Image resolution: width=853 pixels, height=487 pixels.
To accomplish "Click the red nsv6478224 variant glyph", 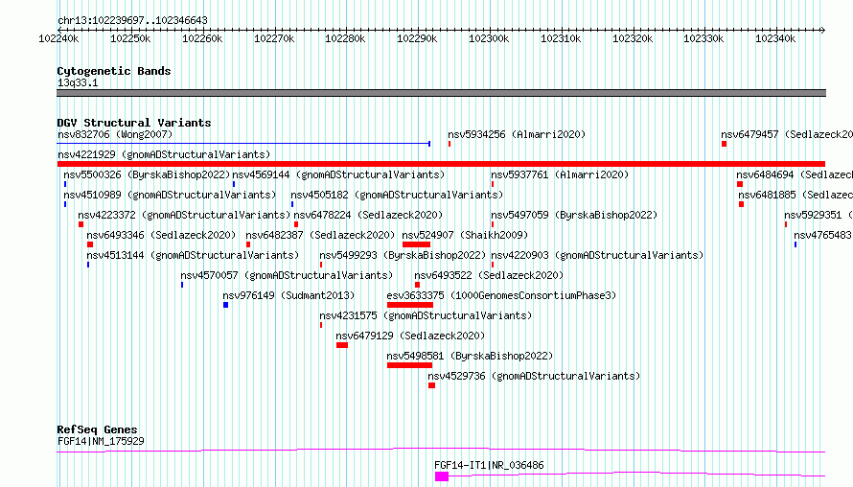I will [x=296, y=224].
